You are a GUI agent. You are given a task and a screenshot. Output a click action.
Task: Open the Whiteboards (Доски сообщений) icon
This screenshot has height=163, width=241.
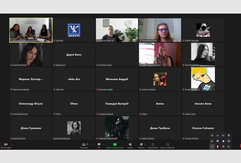tap(167, 144)
